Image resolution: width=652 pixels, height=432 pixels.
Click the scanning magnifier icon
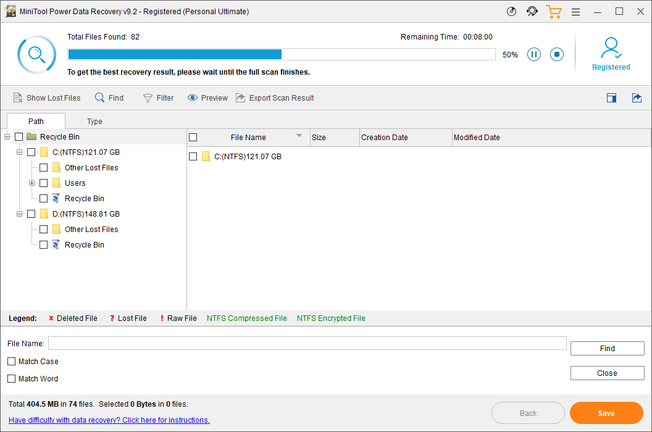pos(36,54)
